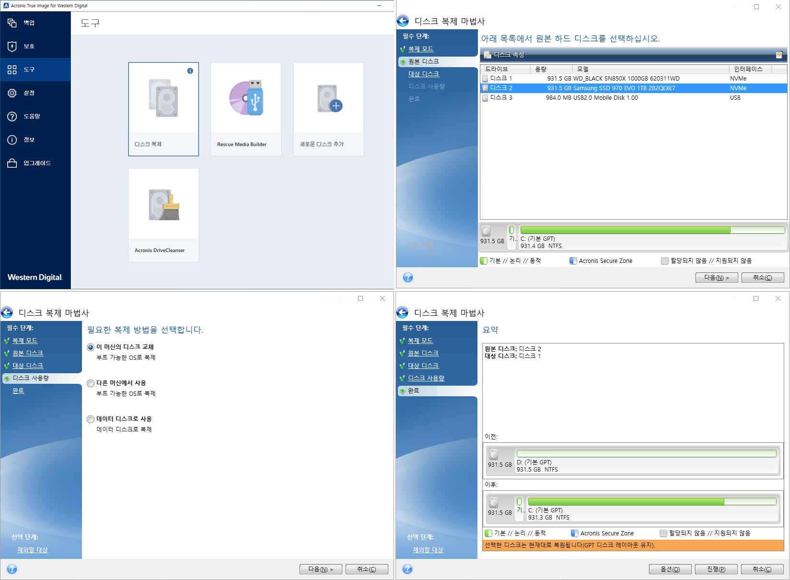
Task: Go to 디스크 사용량 step in summary wizard
Action: pyautogui.click(x=426, y=378)
